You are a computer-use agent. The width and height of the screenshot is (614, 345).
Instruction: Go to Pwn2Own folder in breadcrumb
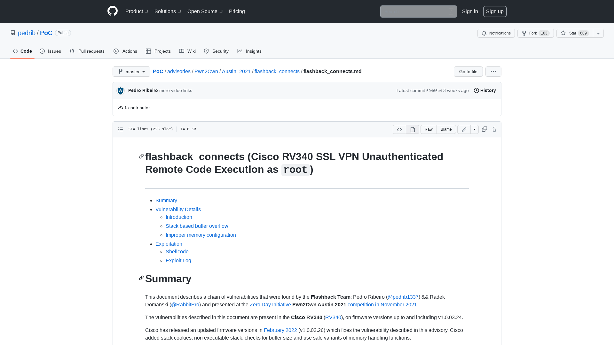click(x=206, y=72)
